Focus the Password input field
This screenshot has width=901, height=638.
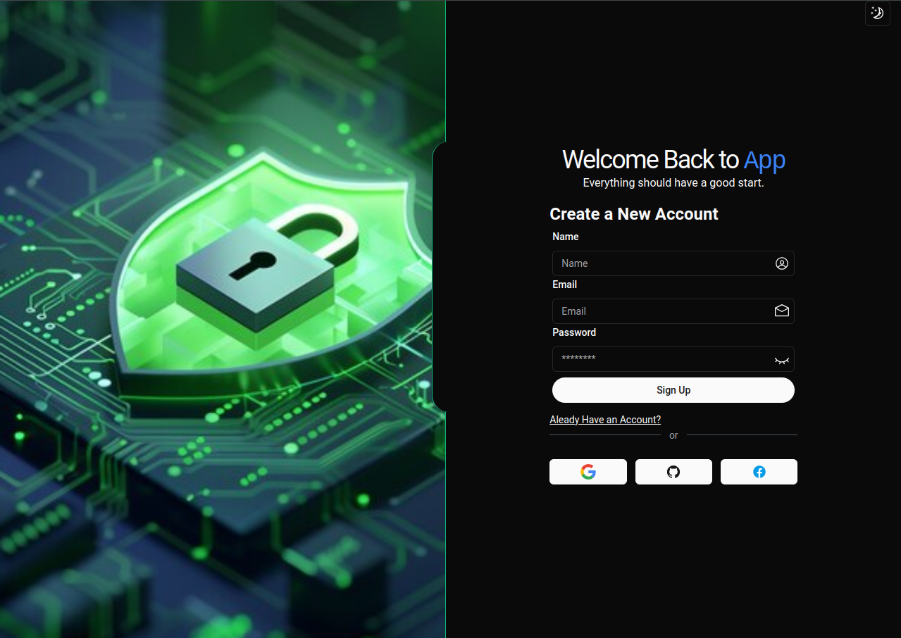(673, 359)
